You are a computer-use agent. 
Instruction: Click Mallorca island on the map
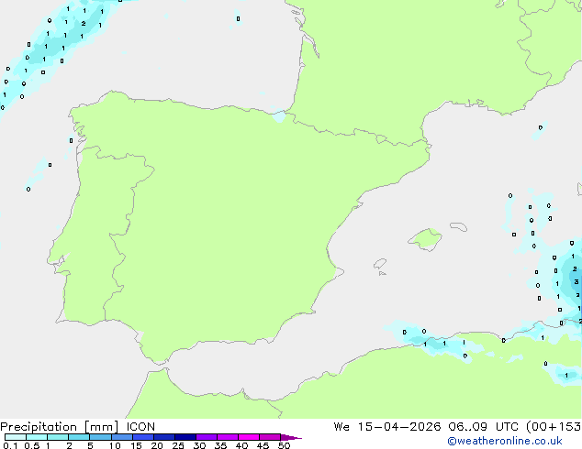click(426, 239)
